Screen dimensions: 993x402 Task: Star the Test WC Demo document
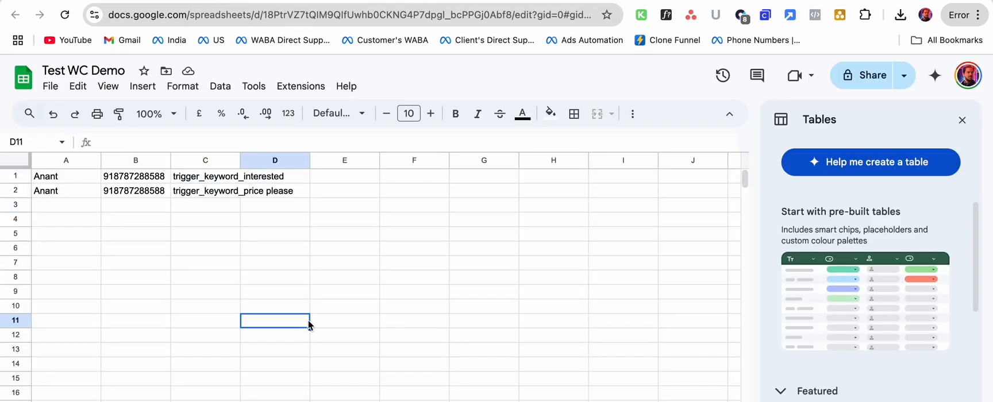(144, 71)
